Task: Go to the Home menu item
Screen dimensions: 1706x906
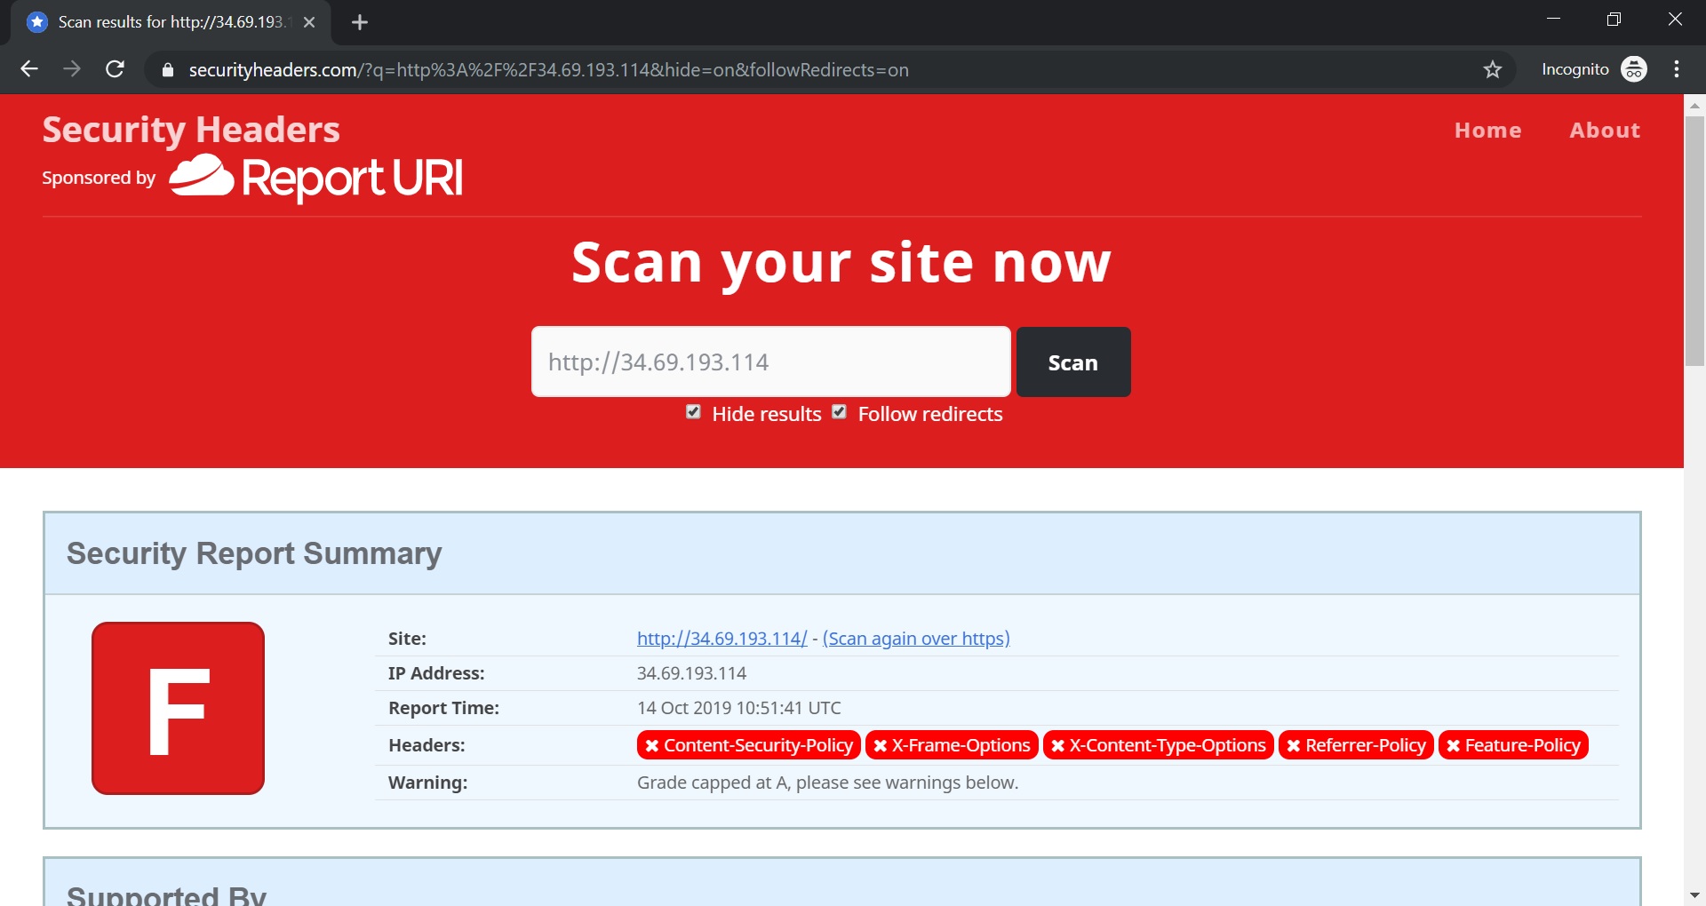Action: [x=1487, y=131]
